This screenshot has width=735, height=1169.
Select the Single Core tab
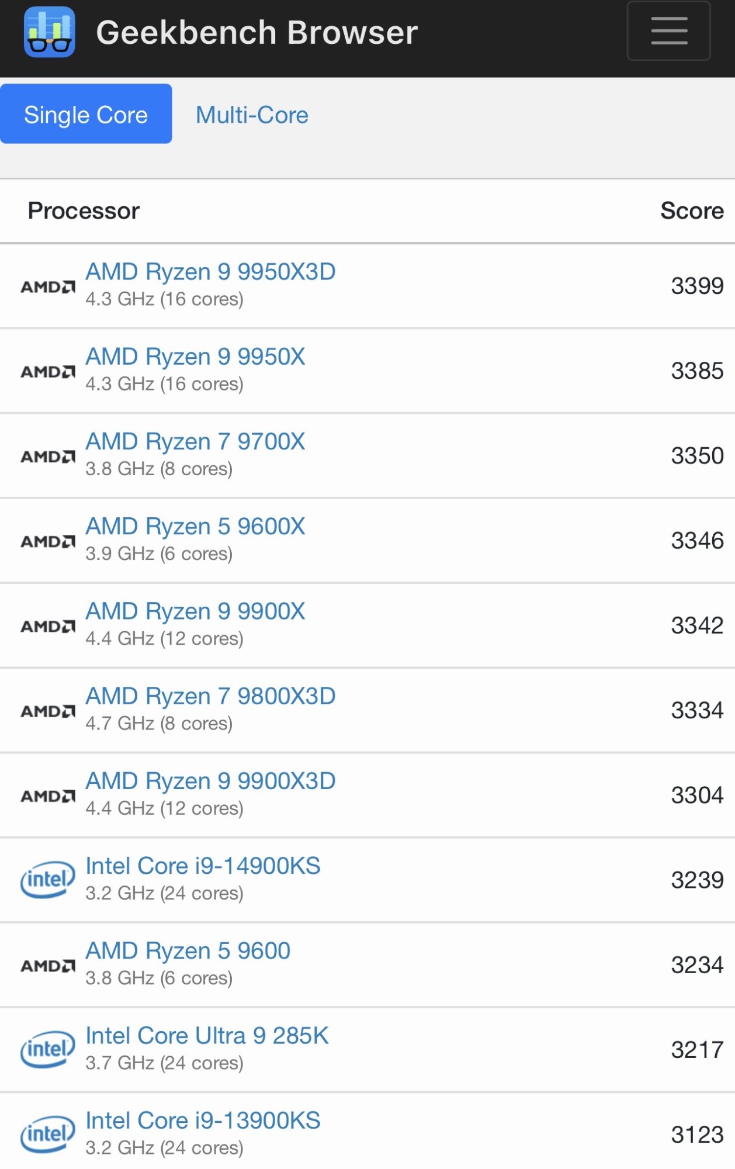point(86,114)
